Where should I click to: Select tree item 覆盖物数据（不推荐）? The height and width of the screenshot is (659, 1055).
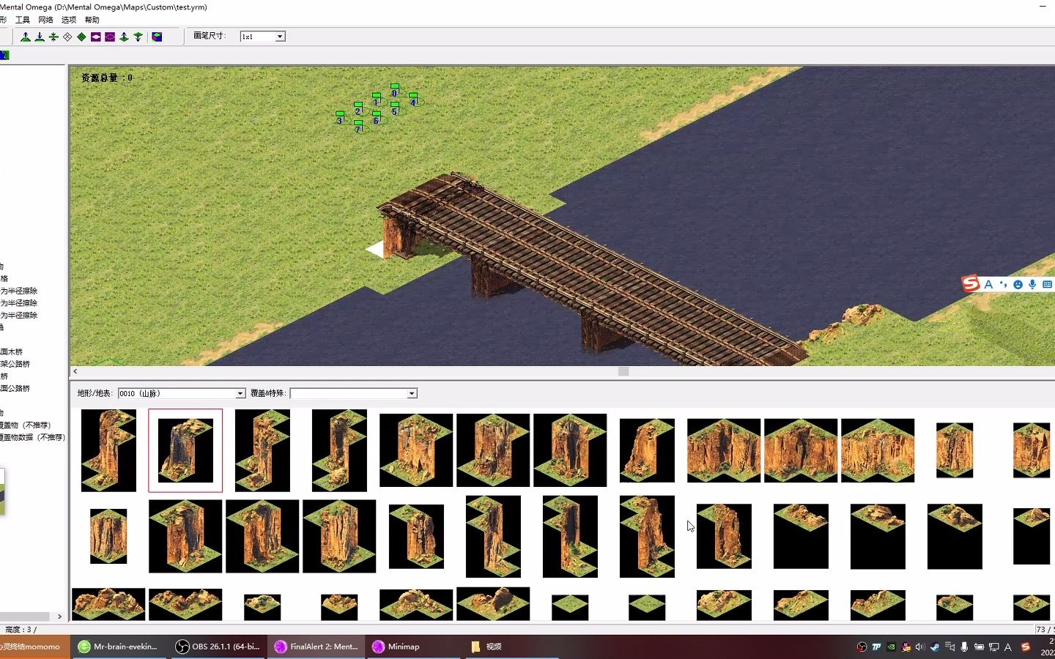[x=32, y=437]
